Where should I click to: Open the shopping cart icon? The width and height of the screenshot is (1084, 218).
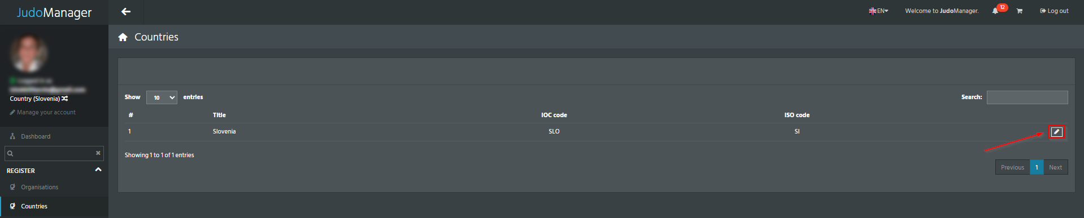coord(1020,11)
